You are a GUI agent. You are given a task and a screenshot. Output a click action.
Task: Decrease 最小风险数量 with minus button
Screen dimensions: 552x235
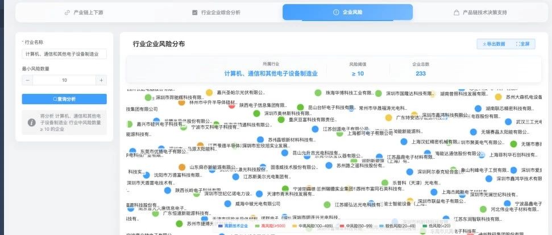(27, 80)
